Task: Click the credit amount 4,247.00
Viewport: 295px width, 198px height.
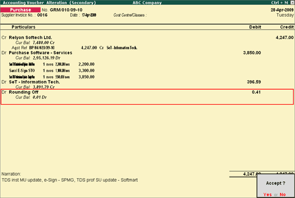Action: (x=284, y=38)
